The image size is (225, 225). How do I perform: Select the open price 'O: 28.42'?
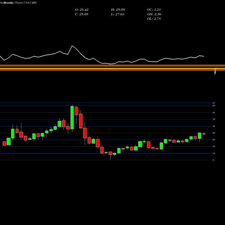(x=81, y=10)
